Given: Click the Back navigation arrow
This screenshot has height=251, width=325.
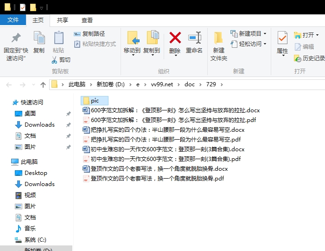Looking at the screenshot, I should pos(9,85).
